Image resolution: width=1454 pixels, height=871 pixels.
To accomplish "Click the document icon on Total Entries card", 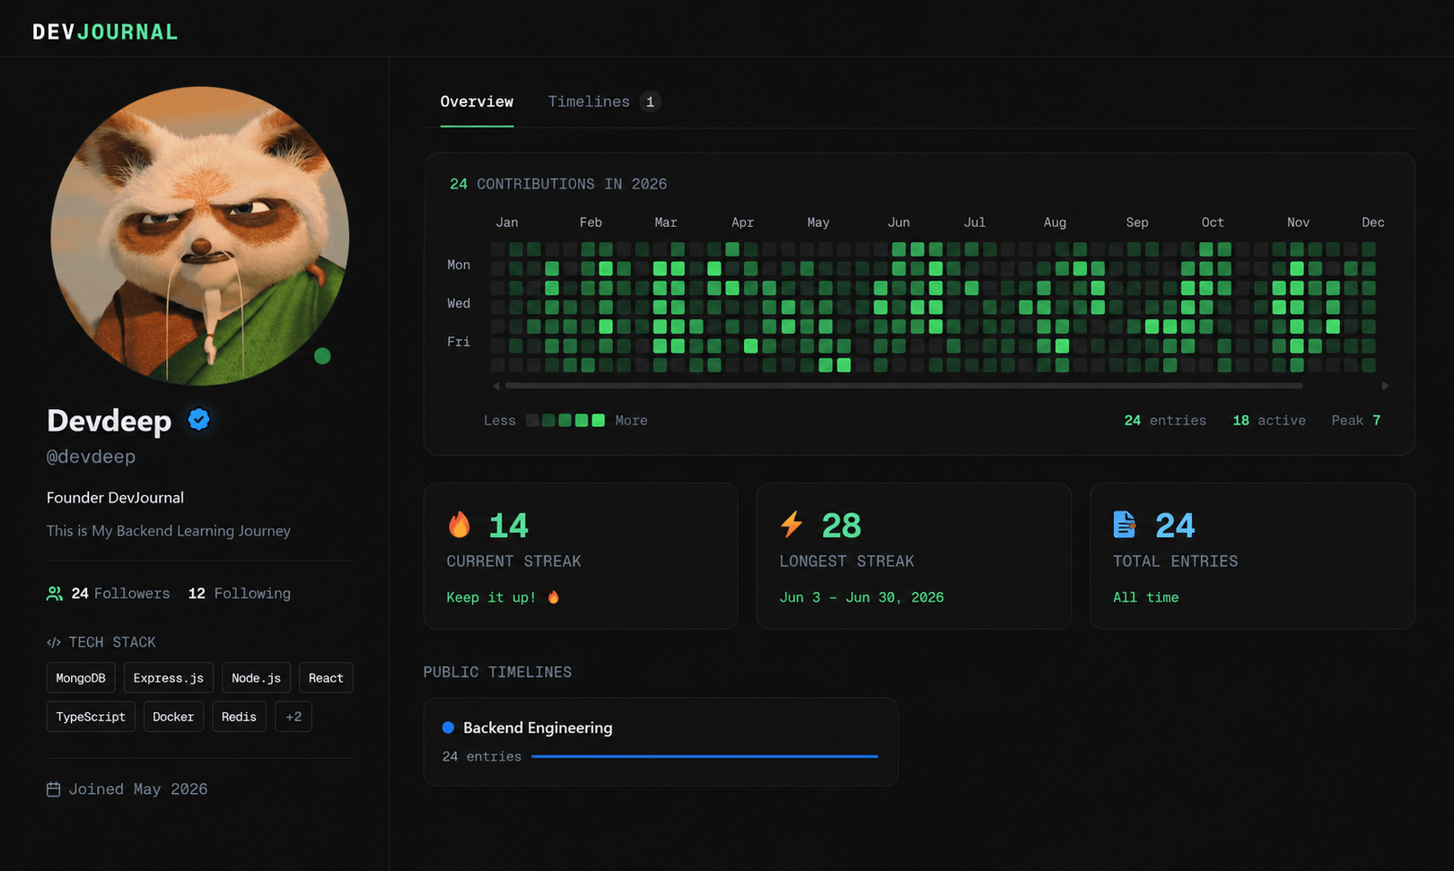I will click(1125, 524).
